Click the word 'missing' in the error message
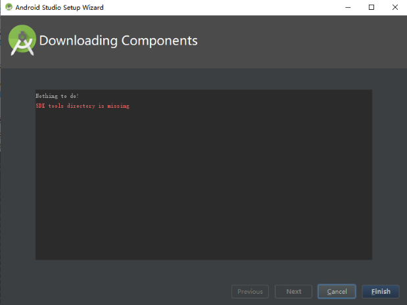Viewport: 407px width, 305px height. (x=118, y=106)
